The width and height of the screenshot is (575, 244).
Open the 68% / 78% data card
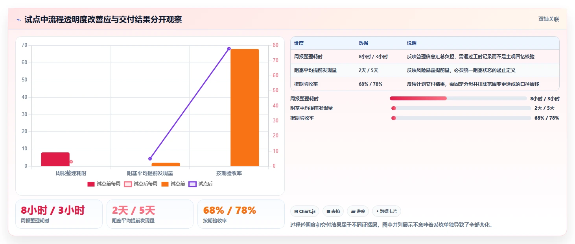(x=241, y=214)
